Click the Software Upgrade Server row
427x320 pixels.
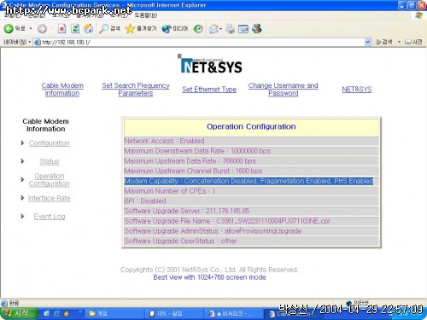pos(251,211)
